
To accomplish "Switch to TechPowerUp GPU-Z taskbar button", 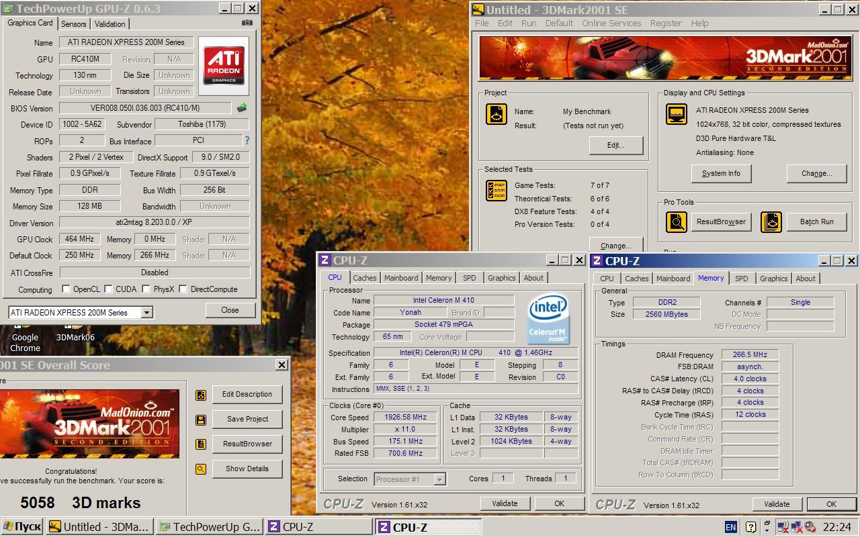I will (x=209, y=527).
